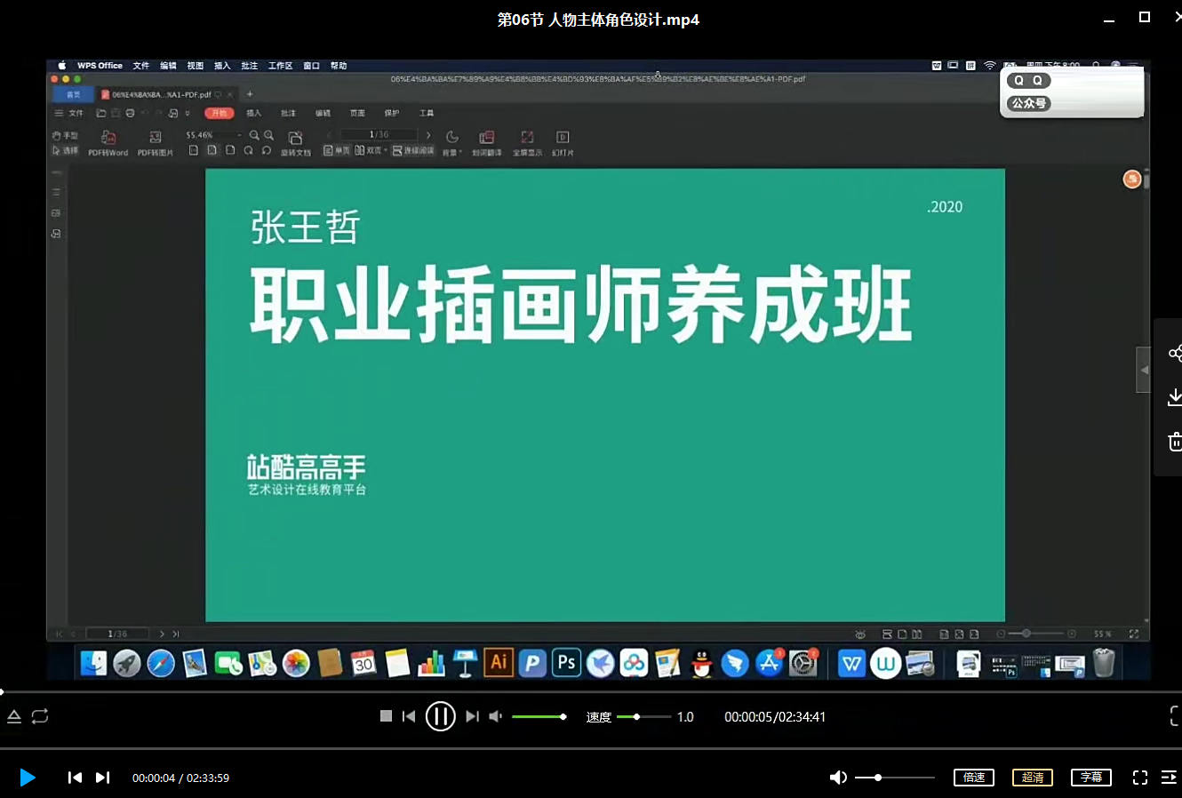Open the playlist icon at bottom right

(x=1169, y=778)
